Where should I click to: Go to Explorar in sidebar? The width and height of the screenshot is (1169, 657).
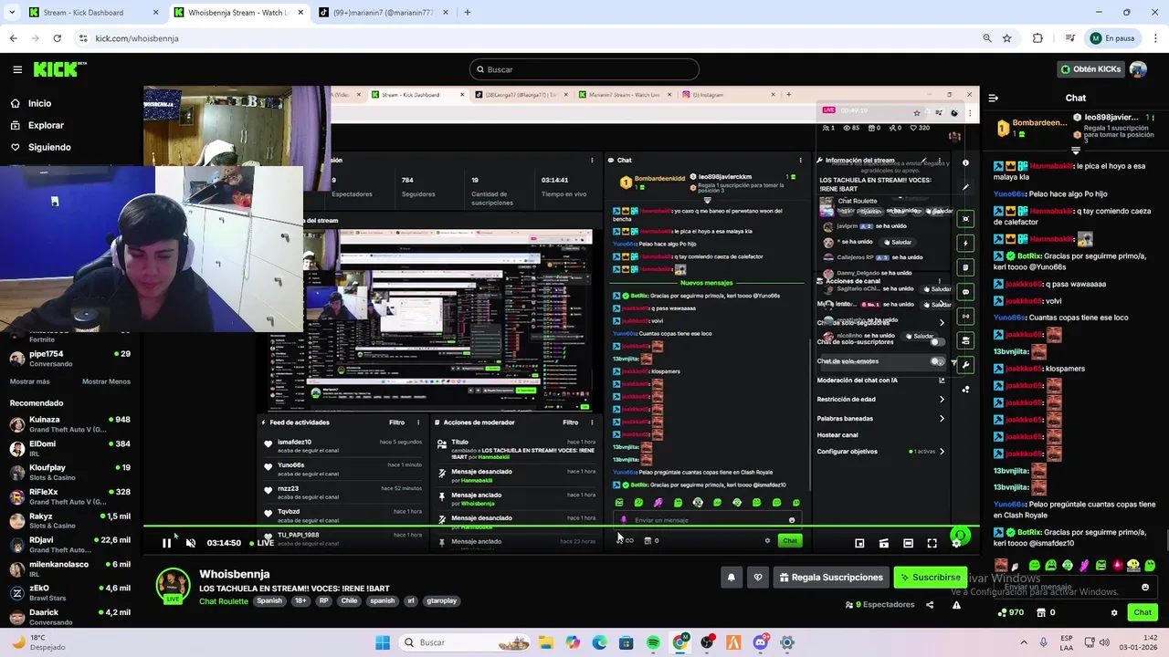click(37, 125)
